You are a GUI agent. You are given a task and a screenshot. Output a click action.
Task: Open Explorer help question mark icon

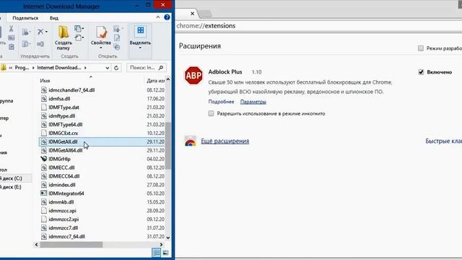coord(167,17)
